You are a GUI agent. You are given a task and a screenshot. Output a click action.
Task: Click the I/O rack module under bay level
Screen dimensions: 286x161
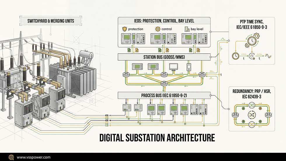pos(203,39)
